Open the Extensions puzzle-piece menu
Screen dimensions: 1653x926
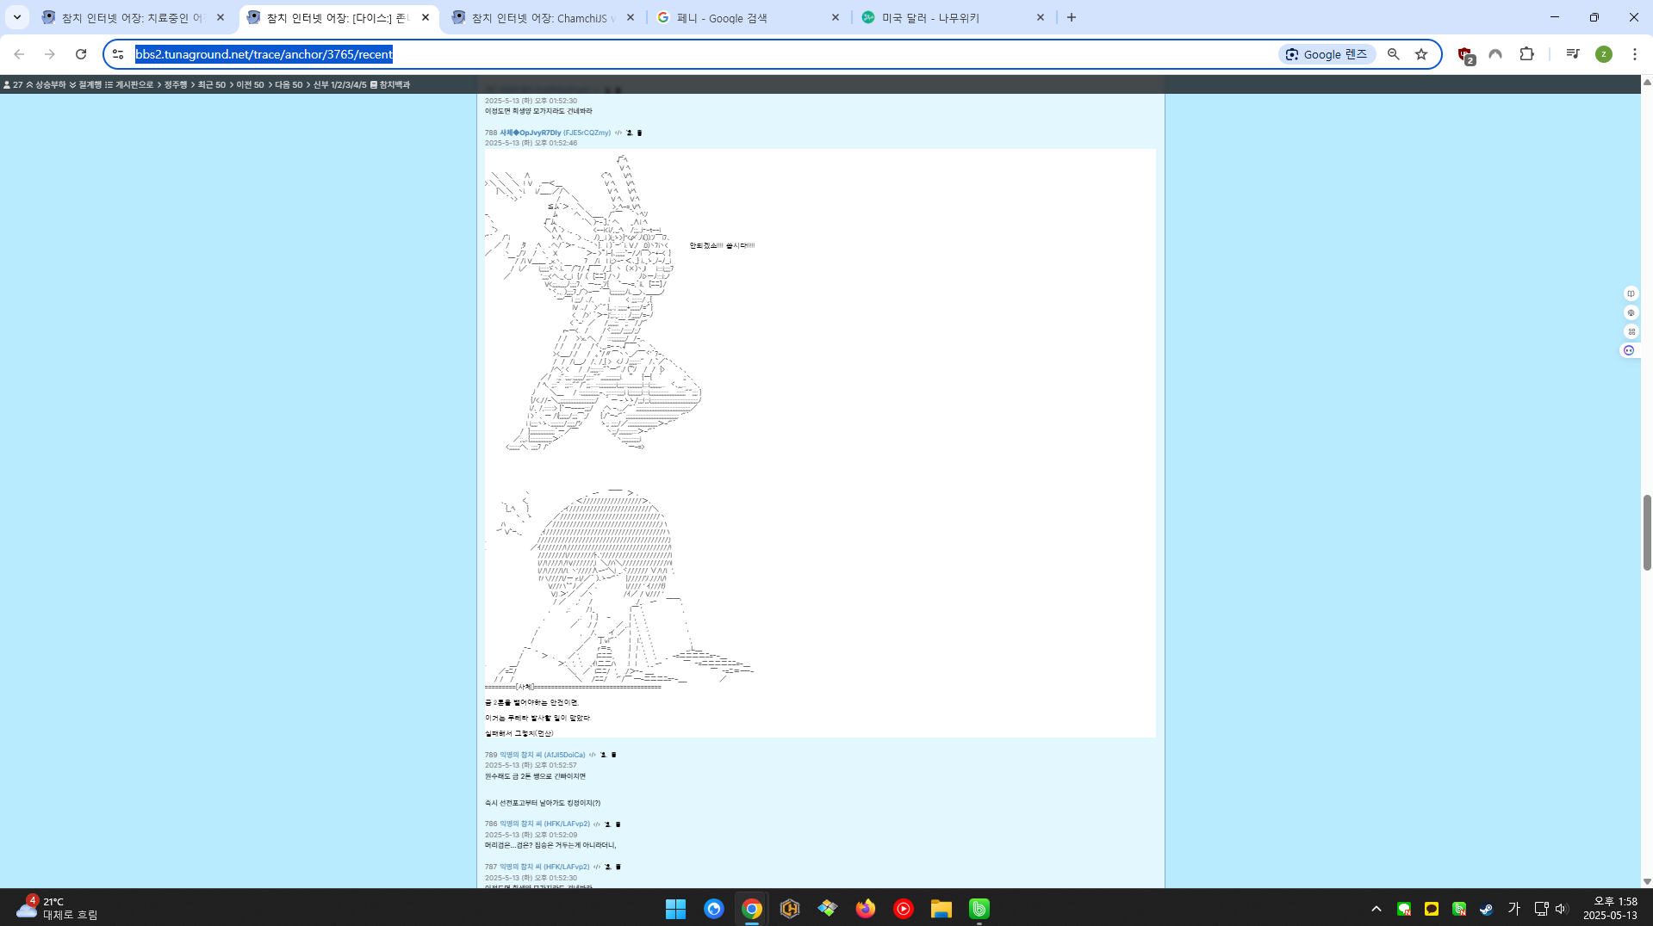(1526, 54)
